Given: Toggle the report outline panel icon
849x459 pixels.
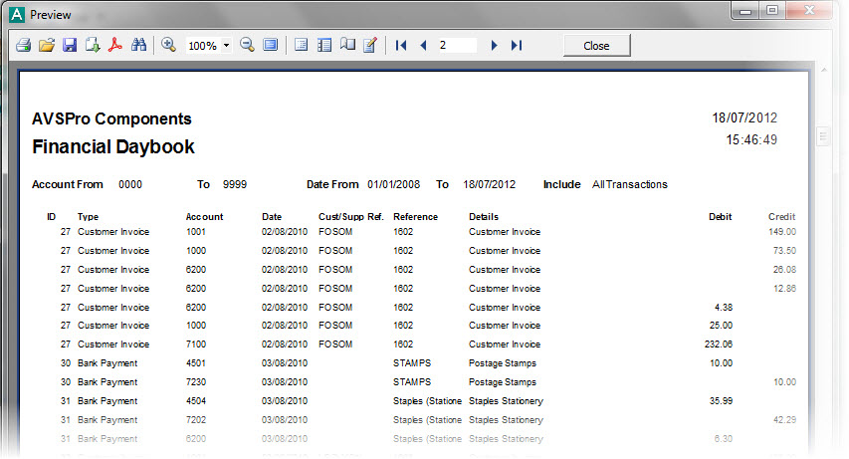Looking at the screenshot, I should pos(302,46).
